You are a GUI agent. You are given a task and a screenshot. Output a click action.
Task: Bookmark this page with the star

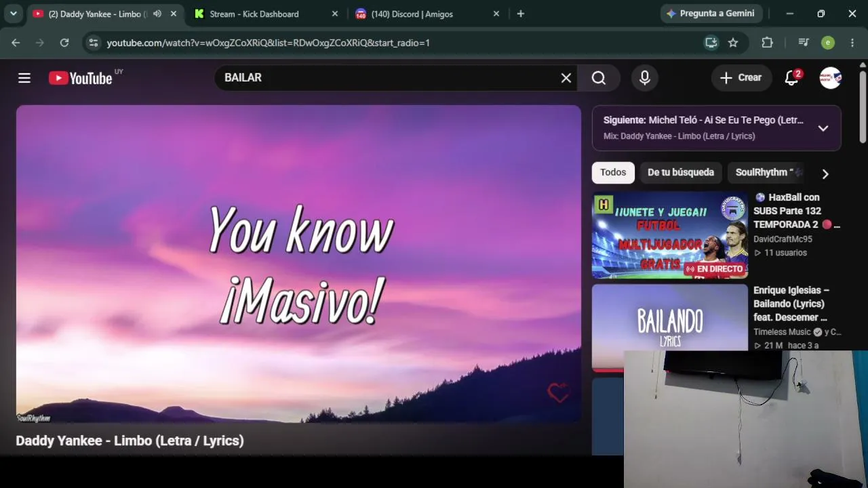click(x=733, y=43)
